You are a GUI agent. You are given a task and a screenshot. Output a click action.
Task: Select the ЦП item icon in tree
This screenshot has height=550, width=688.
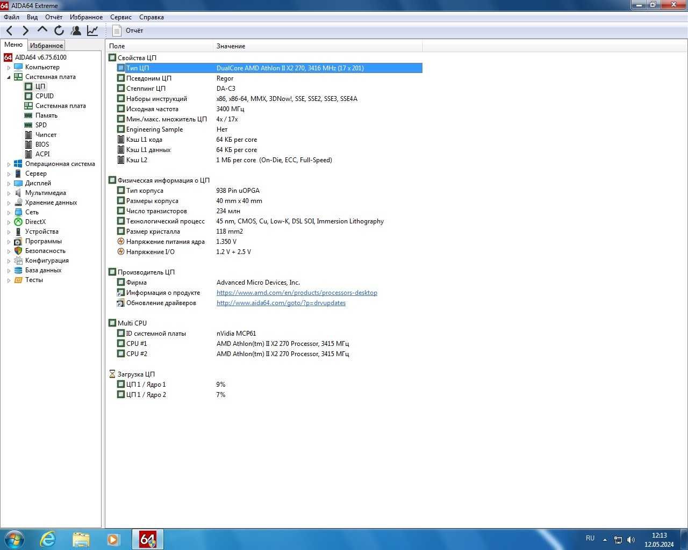(28, 86)
